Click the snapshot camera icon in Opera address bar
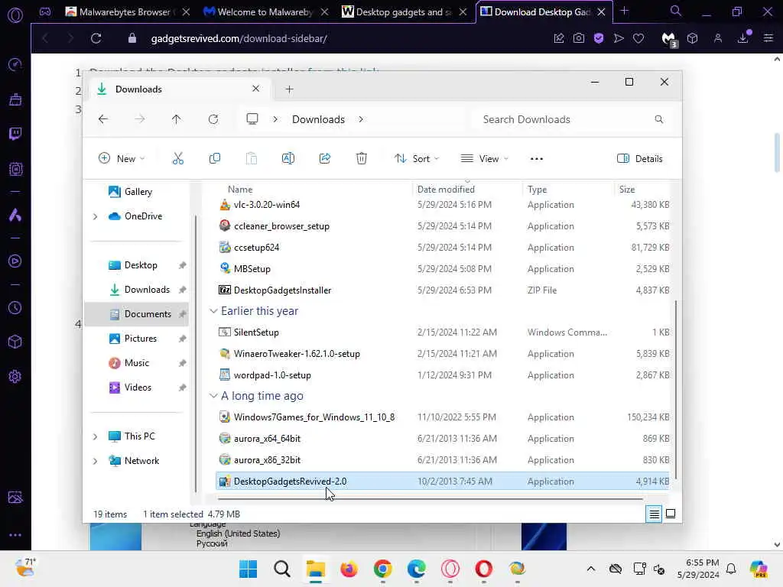Image resolution: width=783 pixels, height=587 pixels. click(x=579, y=38)
